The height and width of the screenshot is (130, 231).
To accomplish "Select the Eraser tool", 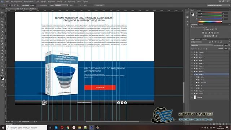I will (x=2, y=44).
